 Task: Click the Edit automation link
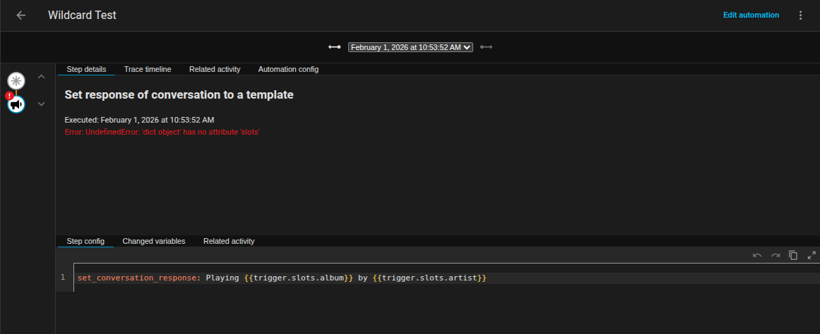pyautogui.click(x=751, y=15)
